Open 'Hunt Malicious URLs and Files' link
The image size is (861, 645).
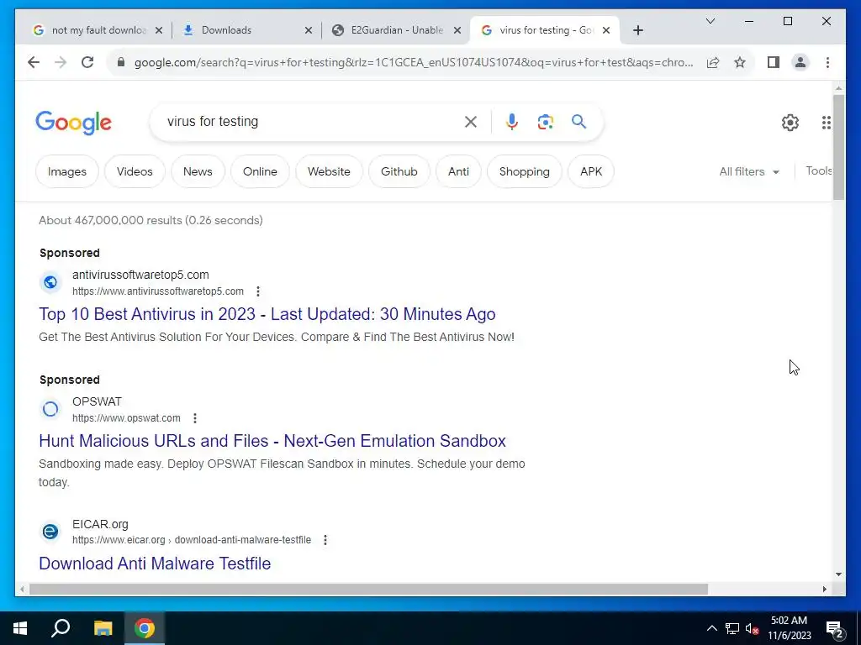tap(272, 441)
